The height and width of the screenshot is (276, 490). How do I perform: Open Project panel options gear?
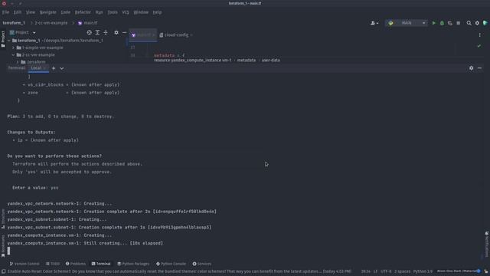coord(116,32)
